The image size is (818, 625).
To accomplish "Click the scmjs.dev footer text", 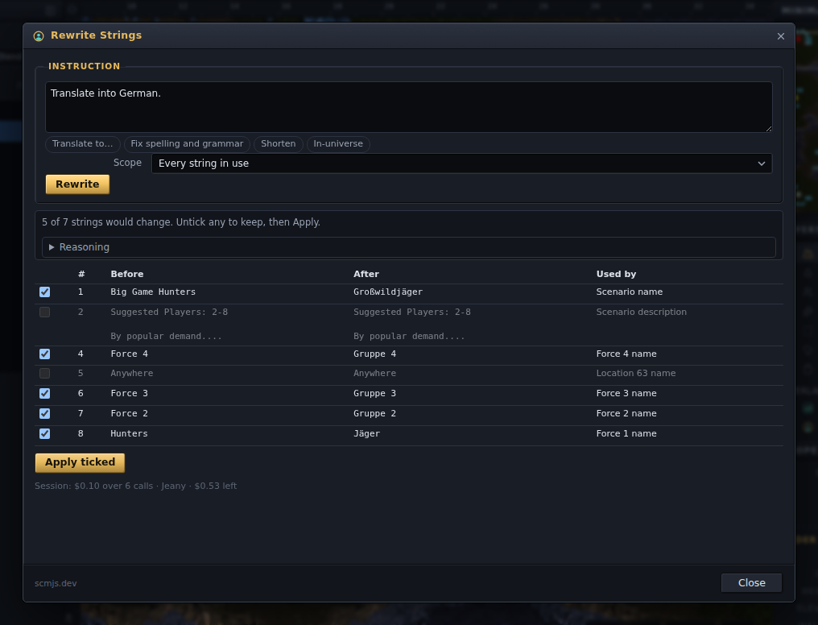I will (56, 583).
